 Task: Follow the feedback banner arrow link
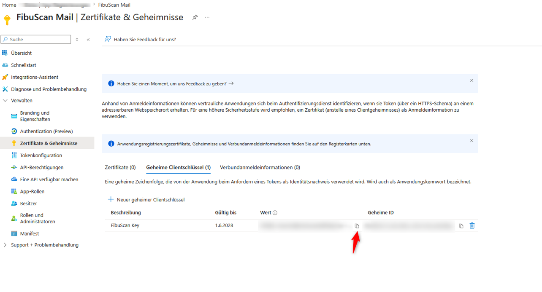231,83
